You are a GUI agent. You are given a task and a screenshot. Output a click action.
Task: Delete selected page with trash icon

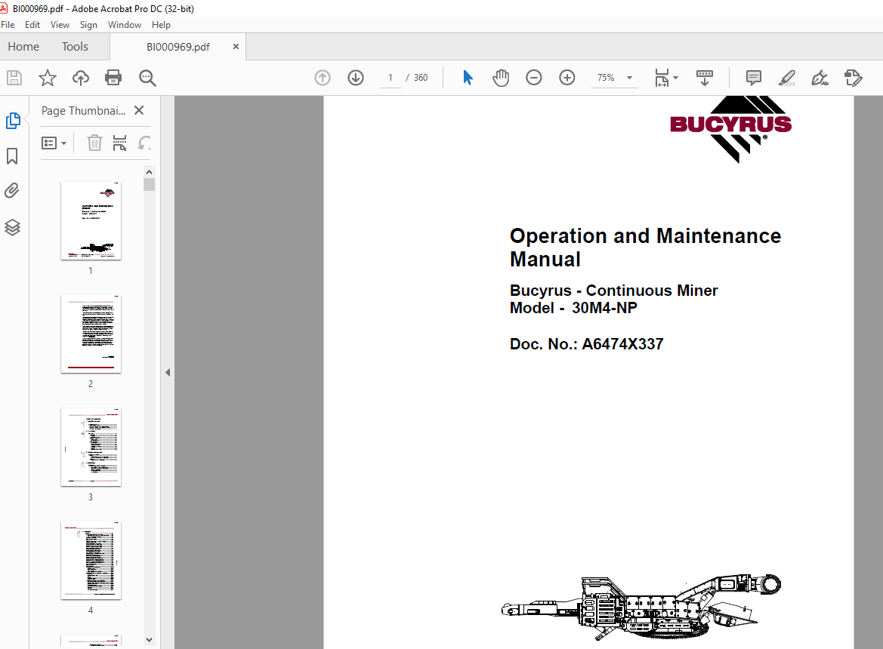point(94,143)
